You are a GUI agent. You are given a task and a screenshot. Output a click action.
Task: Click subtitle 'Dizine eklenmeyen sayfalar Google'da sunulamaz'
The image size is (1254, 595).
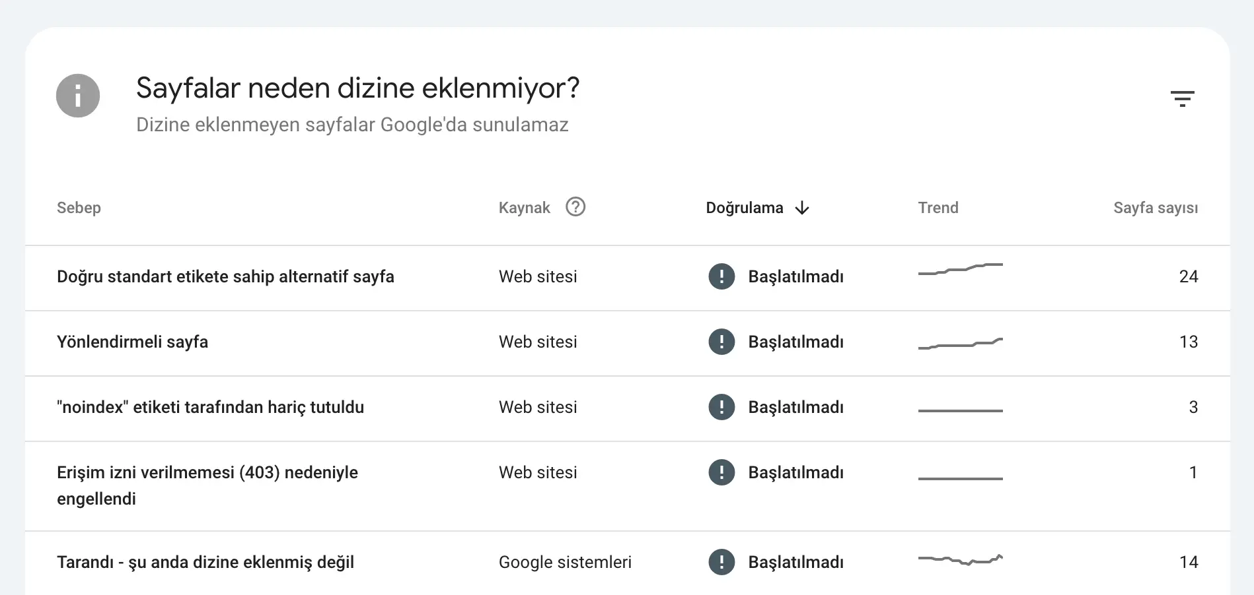point(352,125)
